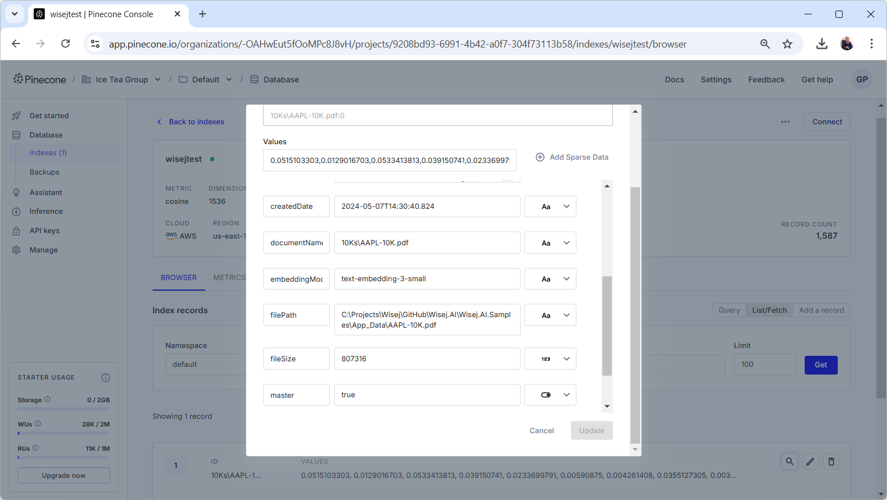This screenshot has width=887, height=500.
Task: Open the Docs link
Action: pos(674,80)
